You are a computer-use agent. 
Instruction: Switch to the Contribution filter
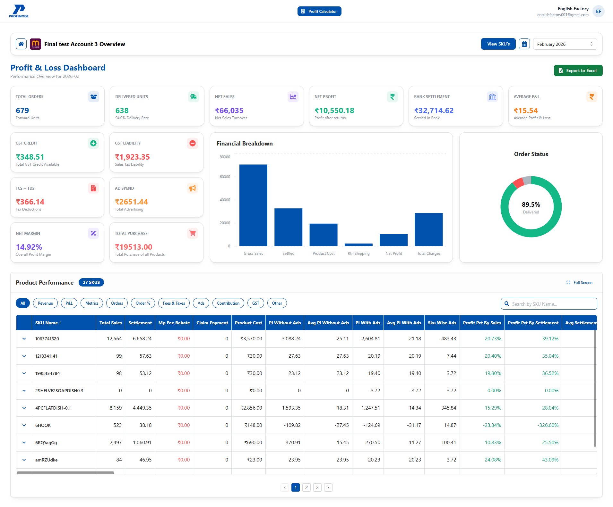point(228,303)
